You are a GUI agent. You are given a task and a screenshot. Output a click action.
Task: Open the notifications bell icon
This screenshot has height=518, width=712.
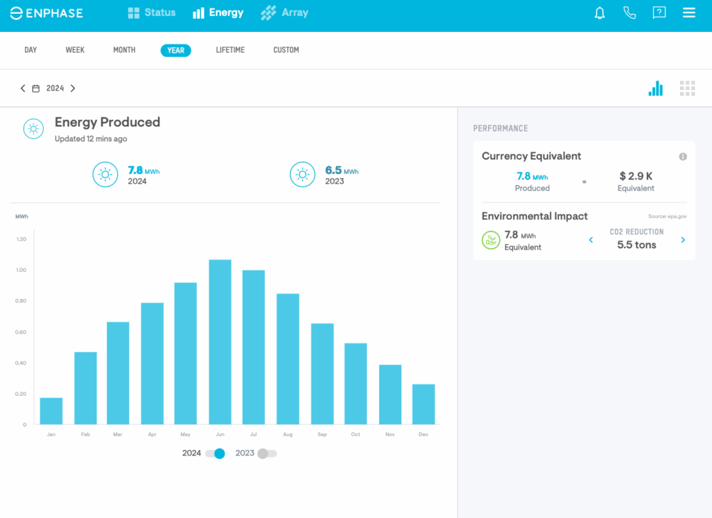click(600, 13)
